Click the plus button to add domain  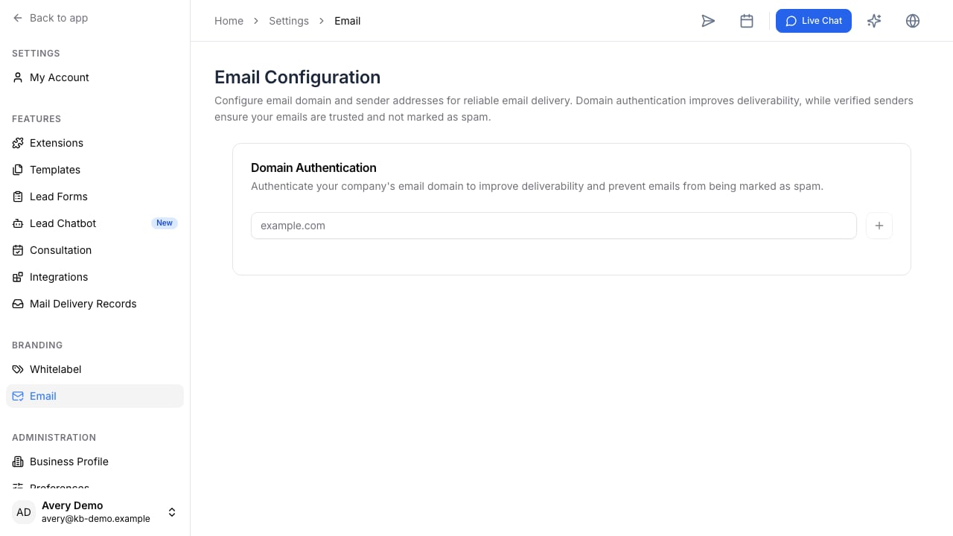[x=879, y=226]
